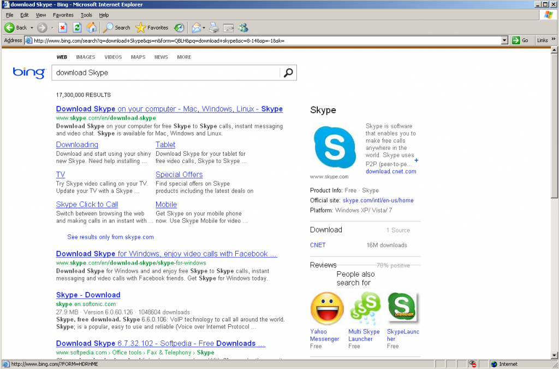Open the Mail button dropdown arrow
This screenshot has height=369, width=559.
[204, 27]
